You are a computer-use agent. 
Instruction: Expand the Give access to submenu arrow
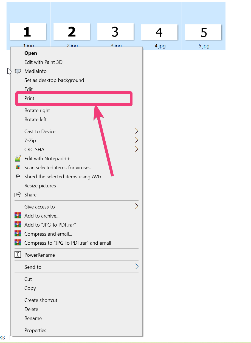click(137, 207)
